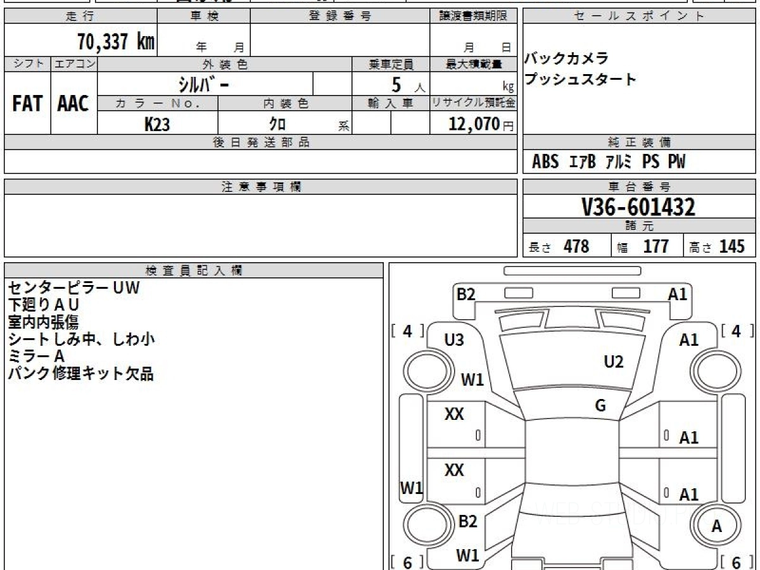This screenshot has height=570, width=760.
Task: Click the バックカメラ sales point
Action: tap(567, 59)
